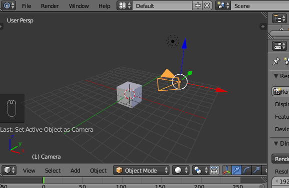The image size is (289, 188).
Task: Add a new screen layout with plus button
Action: [197, 5]
